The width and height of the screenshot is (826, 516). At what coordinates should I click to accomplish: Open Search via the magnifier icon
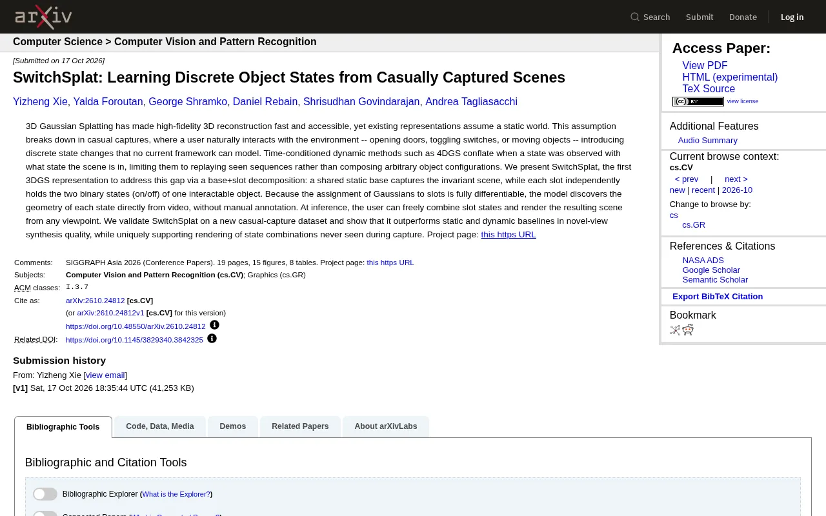click(635, 17)
